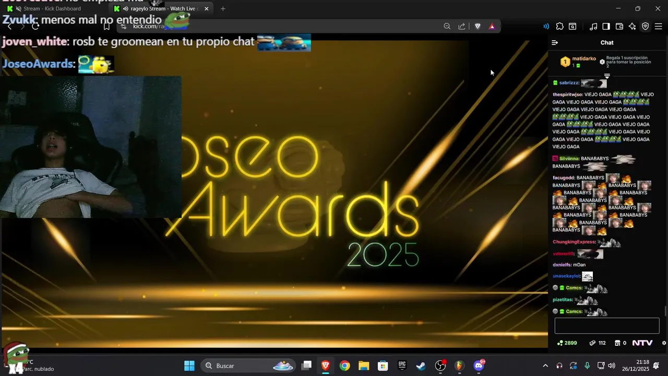Open Task View on the taskbar
This screenshot has height=376, width=668.
tap(306, 366)
